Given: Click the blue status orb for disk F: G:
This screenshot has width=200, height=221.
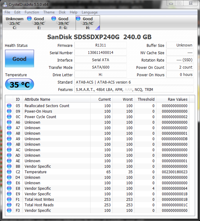Looking at the screenshot, I should coord(54,19).
